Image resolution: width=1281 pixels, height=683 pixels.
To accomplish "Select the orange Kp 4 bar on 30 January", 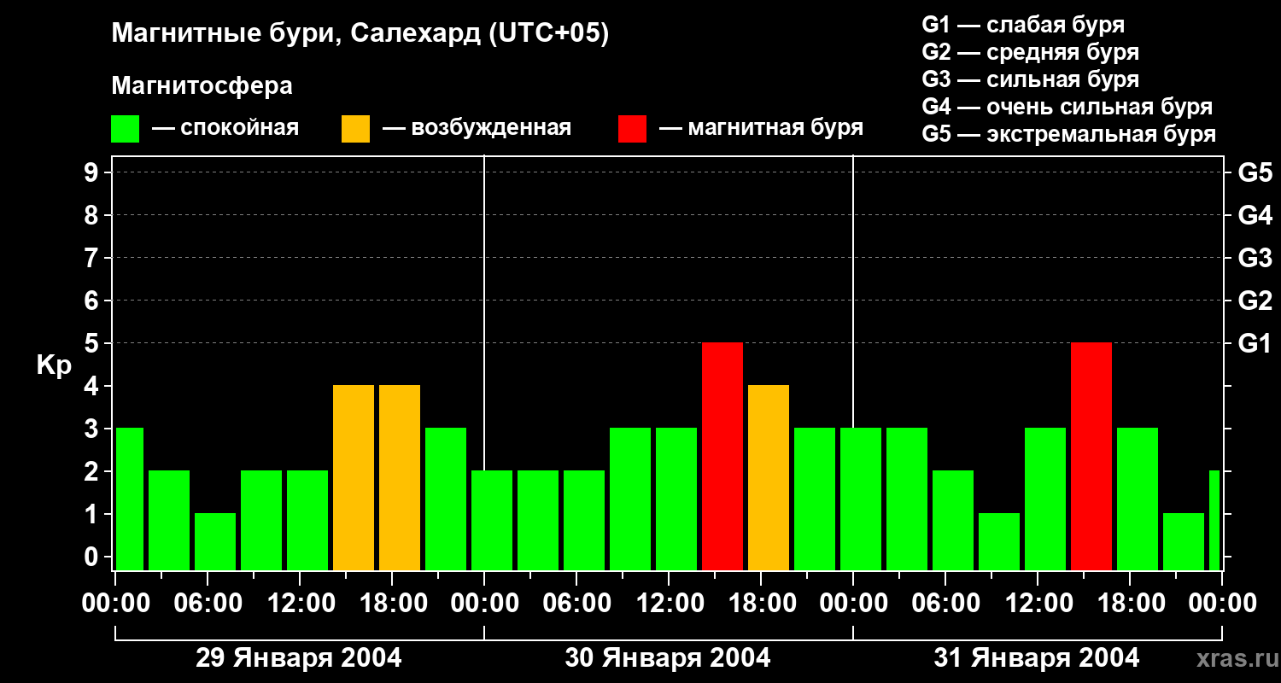I will point(769,478).
